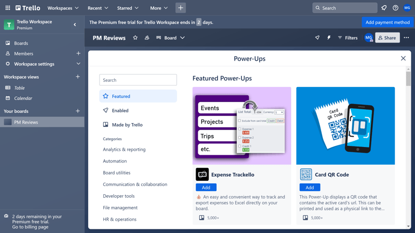The height and width of the screenshot is (233, 415).
Task: Click the Power-Ups dialog scrollbar
Action: click(x=408, y=79)
